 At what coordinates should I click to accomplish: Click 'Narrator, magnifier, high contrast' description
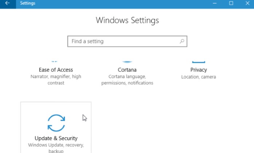point(56,80)
